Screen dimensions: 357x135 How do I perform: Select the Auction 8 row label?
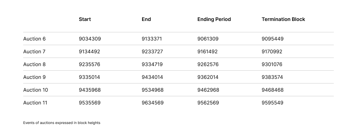coord(34,64)
